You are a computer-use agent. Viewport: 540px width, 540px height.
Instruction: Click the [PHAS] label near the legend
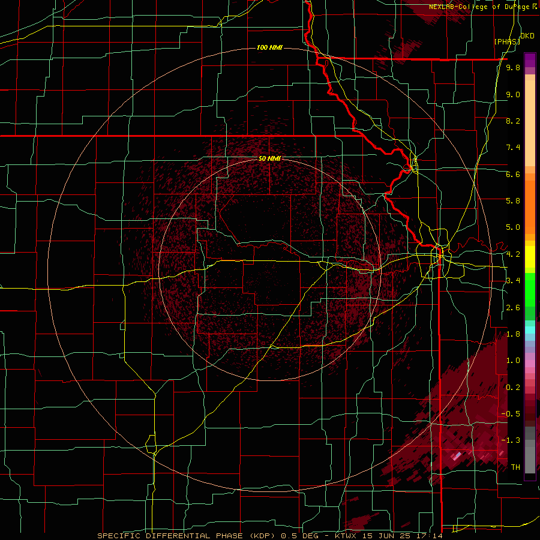pos(507,41)
